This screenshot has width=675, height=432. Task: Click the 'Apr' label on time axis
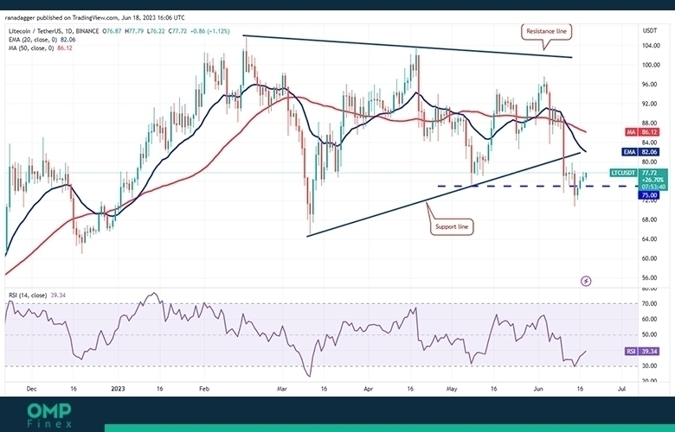coord(368,389)
